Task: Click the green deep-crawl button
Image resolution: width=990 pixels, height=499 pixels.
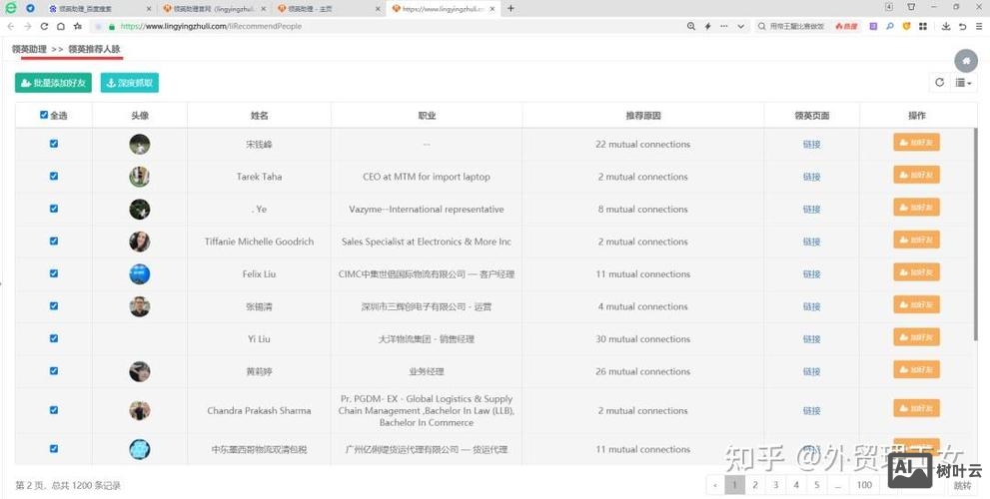Action: click(130, 83)
